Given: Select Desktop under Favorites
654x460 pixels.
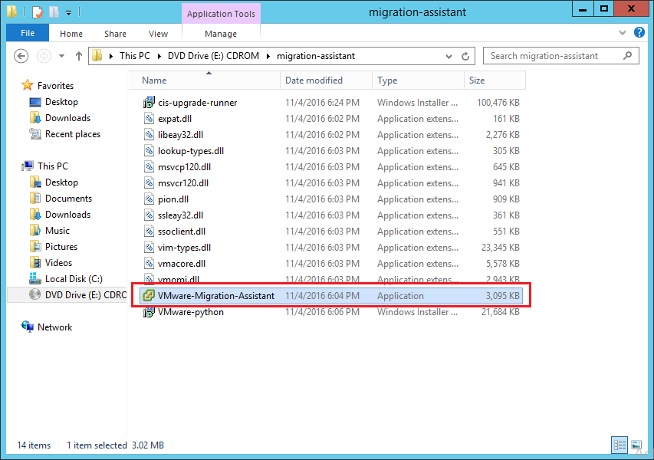Looking at the screenshot, I should click(61, 102).
